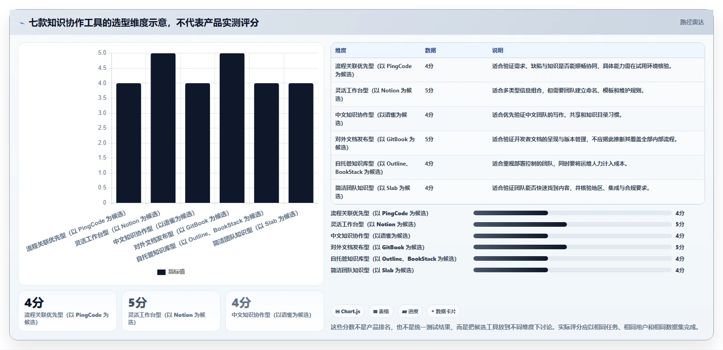Open the 4分 中文知识协作型 语雀 summary card
The image size is (723, 350).
(274, 311)
